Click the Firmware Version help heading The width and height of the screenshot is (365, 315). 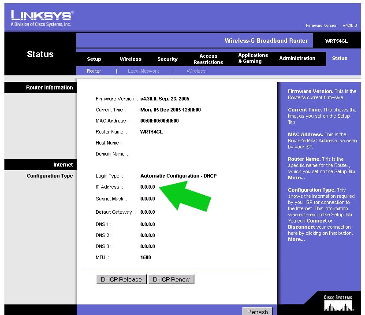click(x=310, y=91)
